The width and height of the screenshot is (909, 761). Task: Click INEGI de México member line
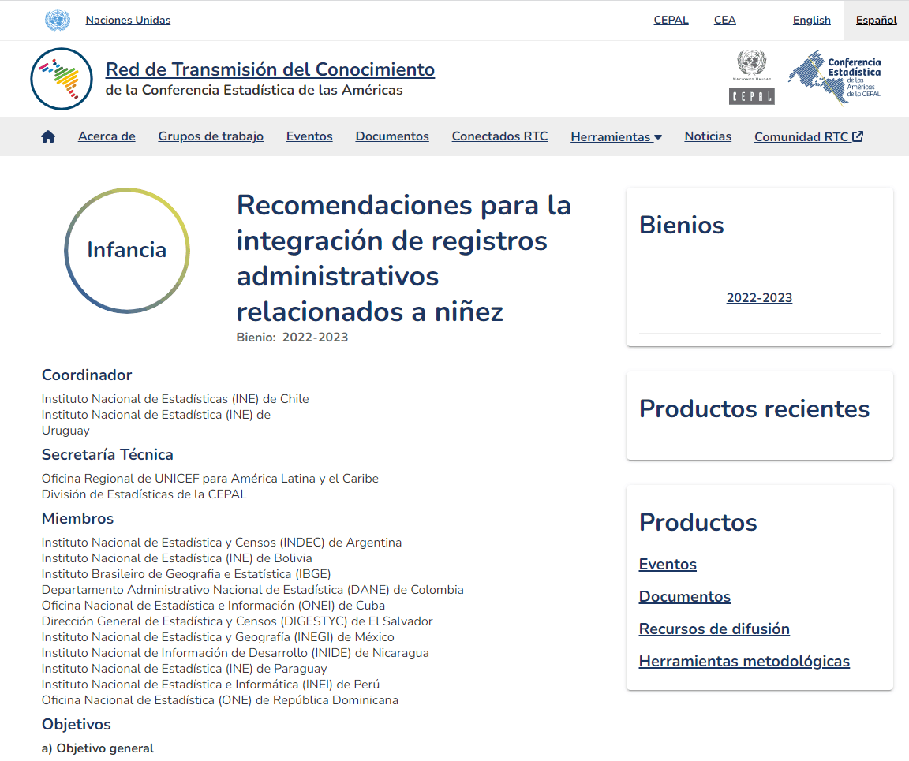coord(218,637)
